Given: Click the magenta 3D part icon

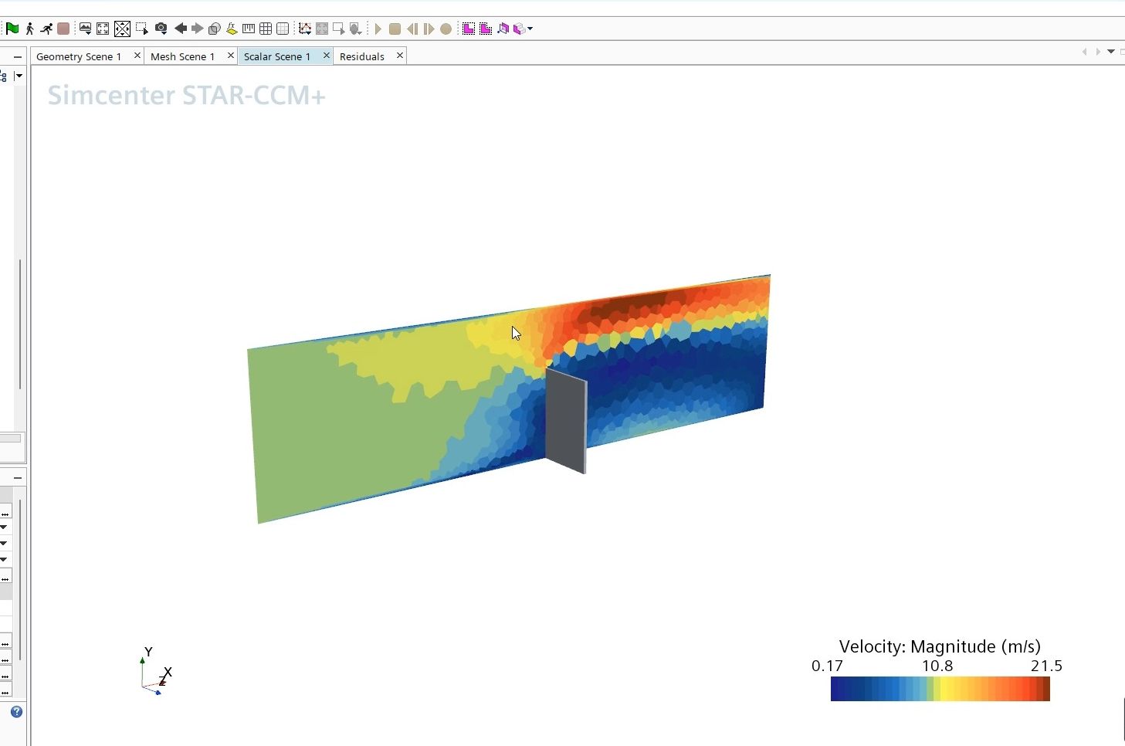Looking at the screenshot, I should 503,29.
